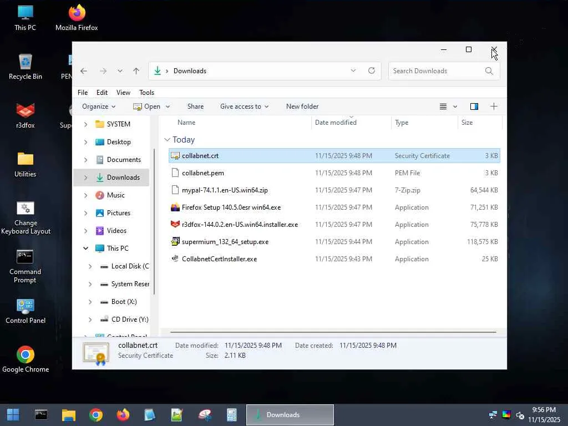Image resolution: width=568 pixels, height=426 pixels.
Task: Launch Google Chrome desktop shortcut
Action: (x=26, y=359)
